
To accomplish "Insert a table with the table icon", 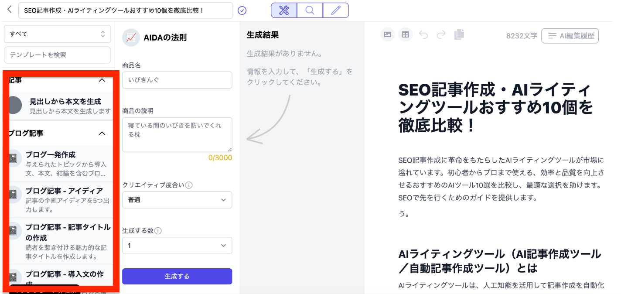I will (x=406, y=35).
